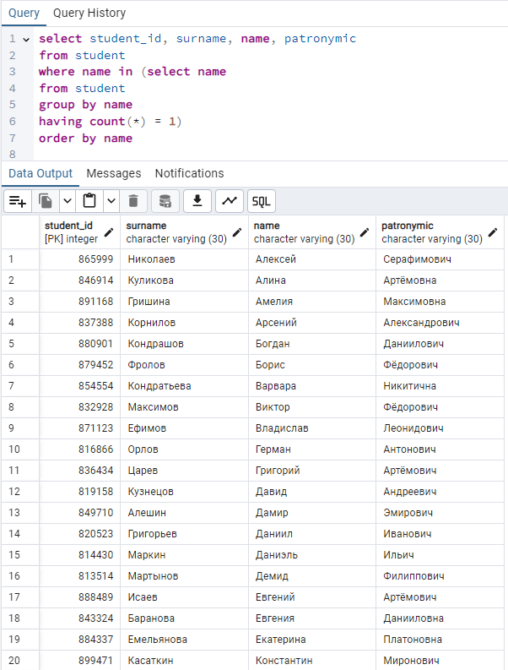
Task: Click the name cell Григорий
Action: [312, 470]
